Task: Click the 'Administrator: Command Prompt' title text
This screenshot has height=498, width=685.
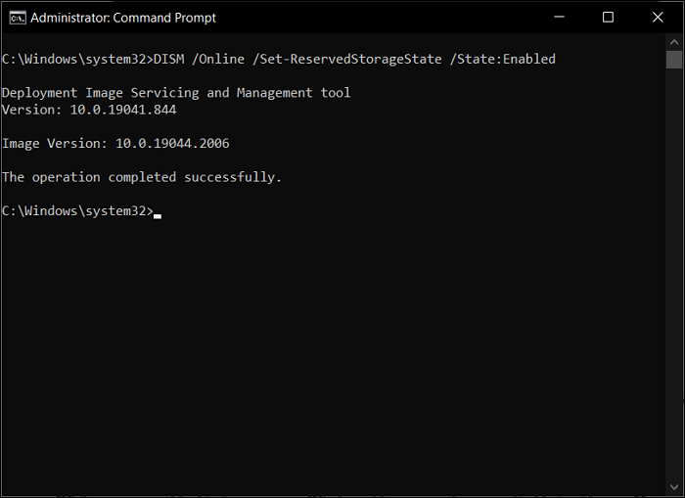Action: coord(123,18)
